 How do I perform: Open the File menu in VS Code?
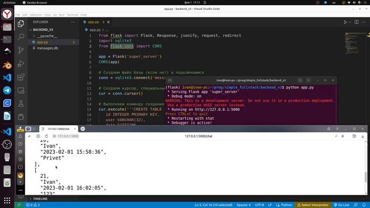(18, 14)
